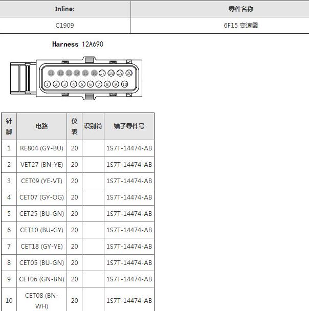The width and height of the screenshot is (309, 311).
Task: Click pin number 8 table cell
Action: pyautogui.click(x=9, y=262)
